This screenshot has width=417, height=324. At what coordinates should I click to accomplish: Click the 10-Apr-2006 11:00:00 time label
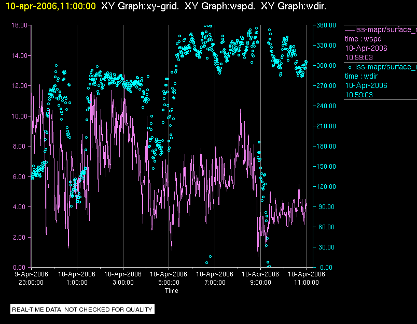coord(307,278)
